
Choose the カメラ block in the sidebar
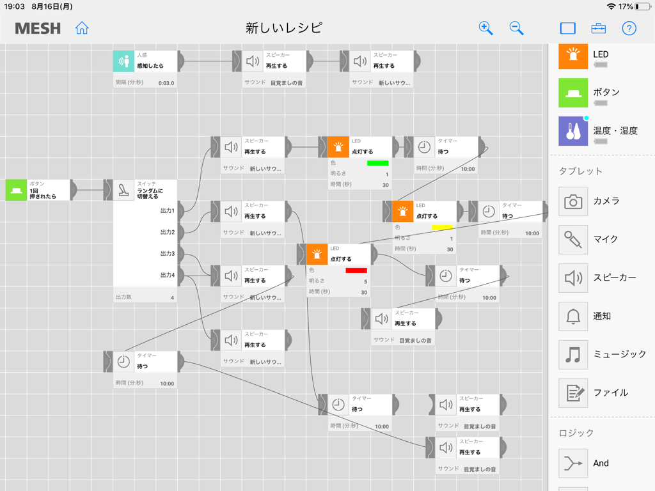573,201
